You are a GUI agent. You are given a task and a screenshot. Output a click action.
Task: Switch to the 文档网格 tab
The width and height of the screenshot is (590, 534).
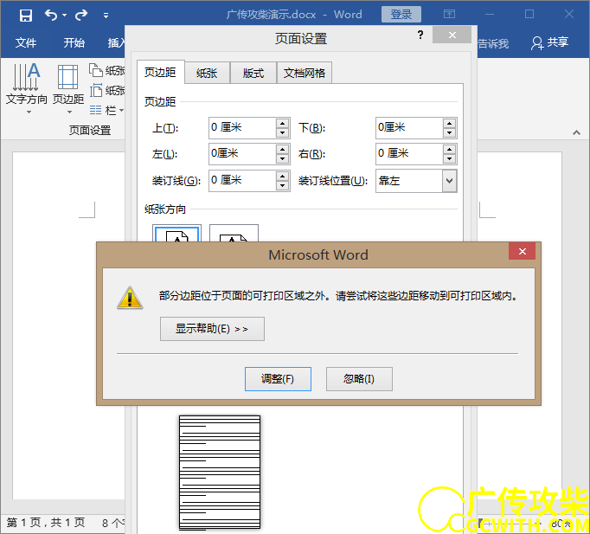pyautogui.click(x=304, y=73)
